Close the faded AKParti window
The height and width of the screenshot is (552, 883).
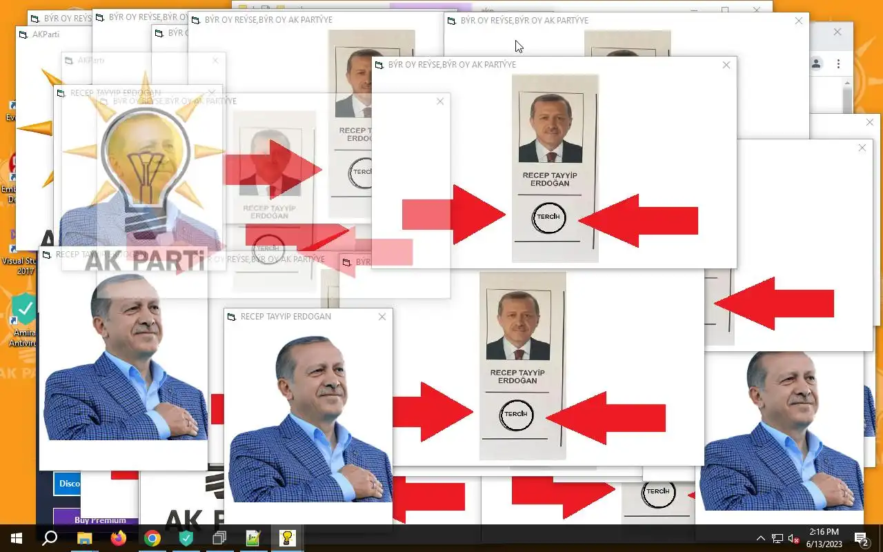pos(215,61)
